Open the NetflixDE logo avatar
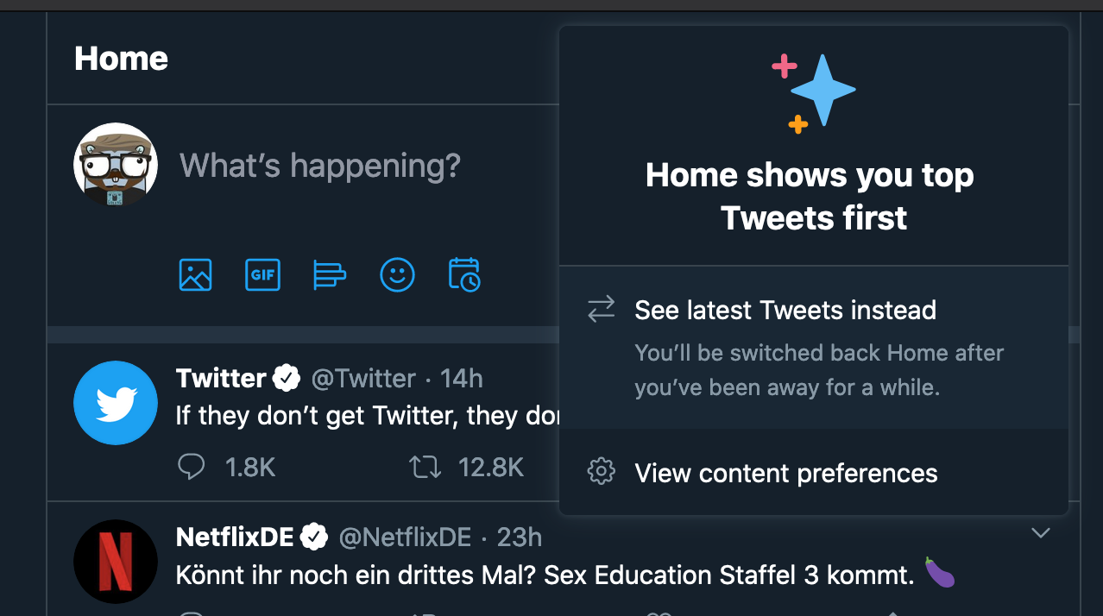 point(116,562)
